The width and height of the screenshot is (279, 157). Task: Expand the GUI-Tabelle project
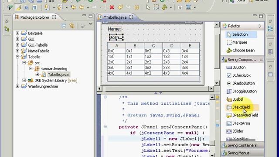pyautogui.click(x=17, y=45)
